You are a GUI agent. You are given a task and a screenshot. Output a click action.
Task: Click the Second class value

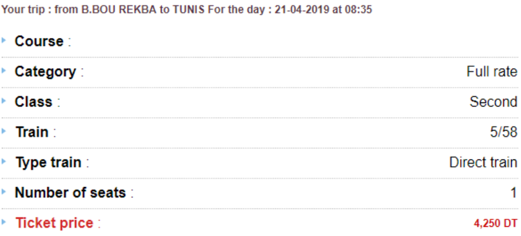(x=494, y=102)
